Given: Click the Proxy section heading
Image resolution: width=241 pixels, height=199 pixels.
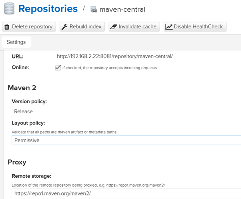Looking at the screenshot, I should point(17,162).
